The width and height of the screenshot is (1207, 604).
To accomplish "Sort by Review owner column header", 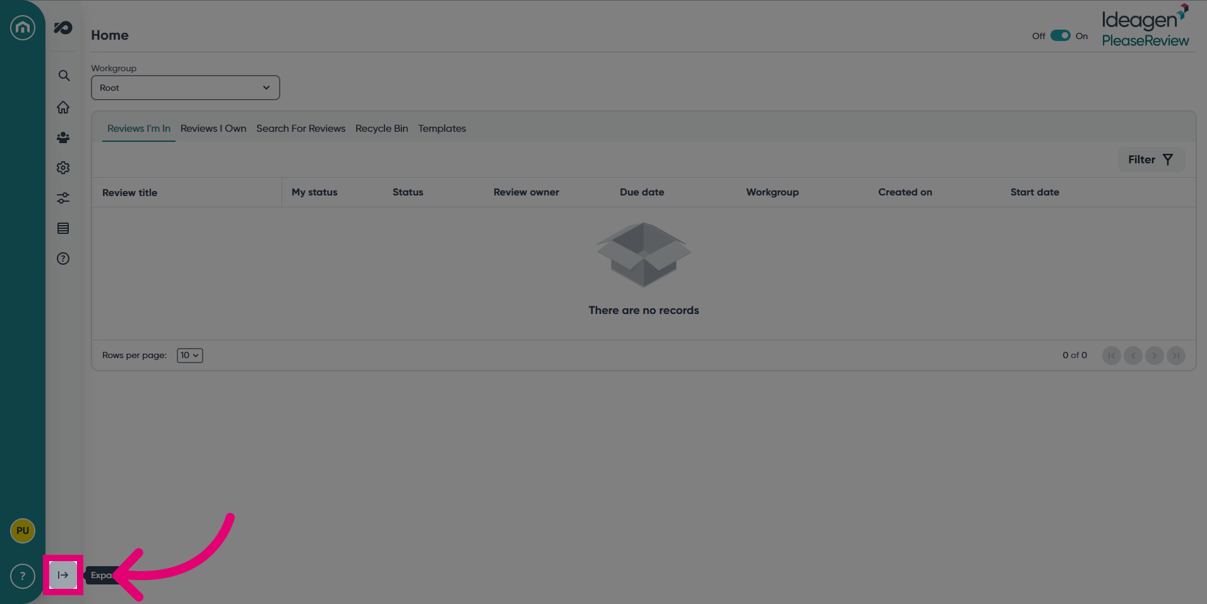I will [x=526, y=192].
